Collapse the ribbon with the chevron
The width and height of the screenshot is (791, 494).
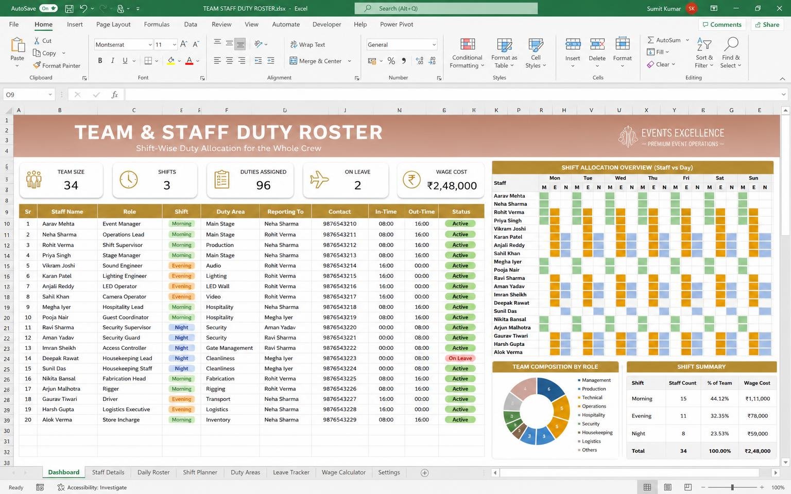coord(782,78)
